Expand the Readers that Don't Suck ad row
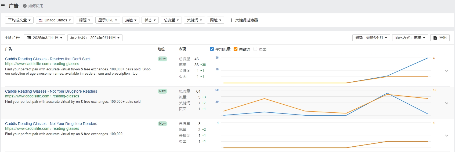The height and width of the screenshot is (152, 455). point(447,71)
